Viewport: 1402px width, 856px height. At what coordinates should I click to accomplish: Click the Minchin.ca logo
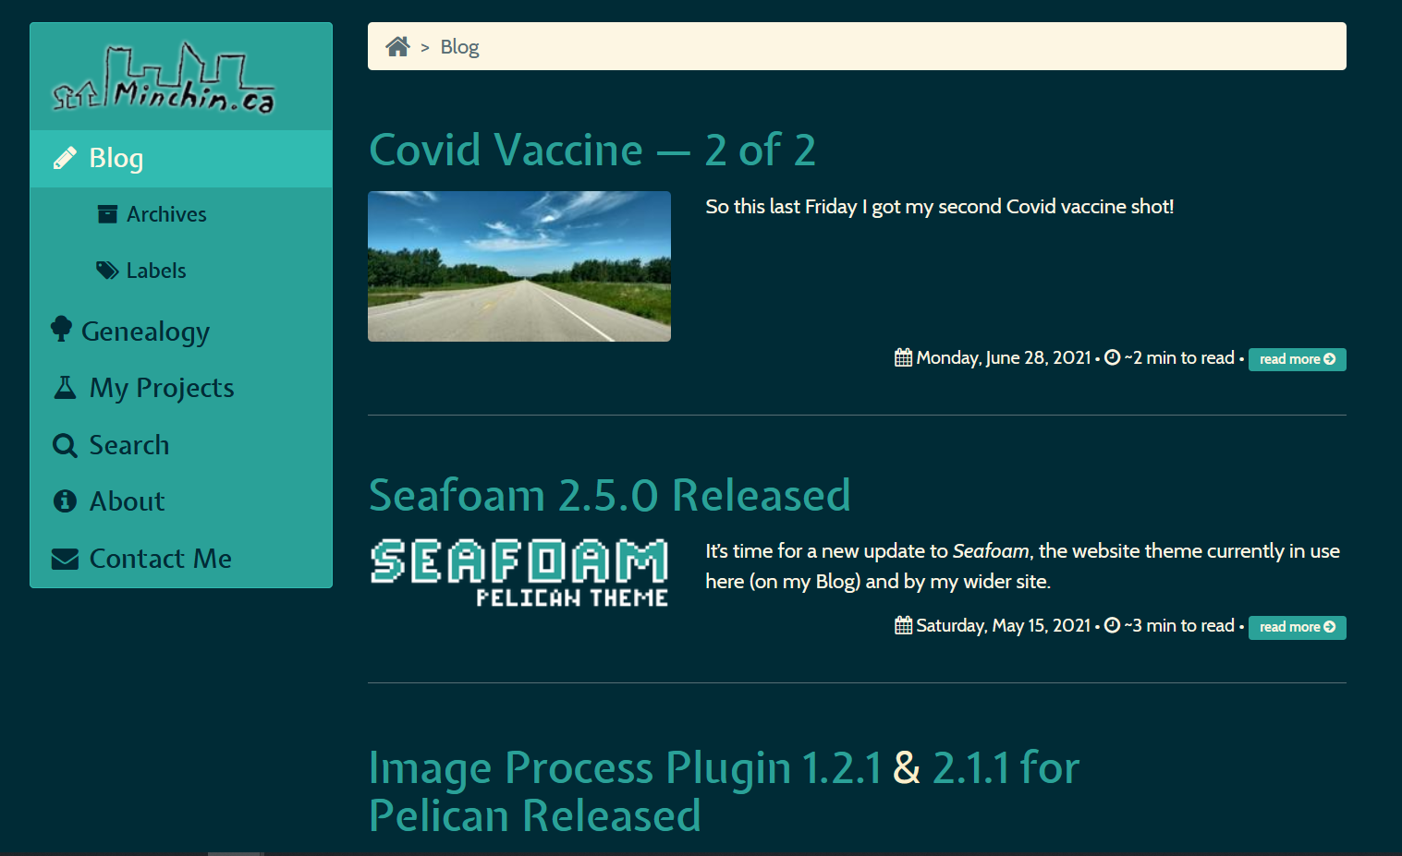[x=164, y=79]
